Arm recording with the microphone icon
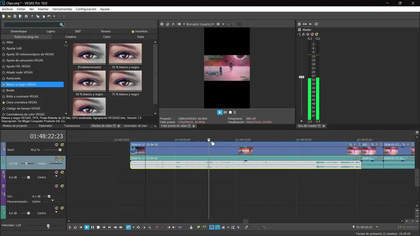Image resolution: width=420 pixels, height=236 pixels. [70, 227]
